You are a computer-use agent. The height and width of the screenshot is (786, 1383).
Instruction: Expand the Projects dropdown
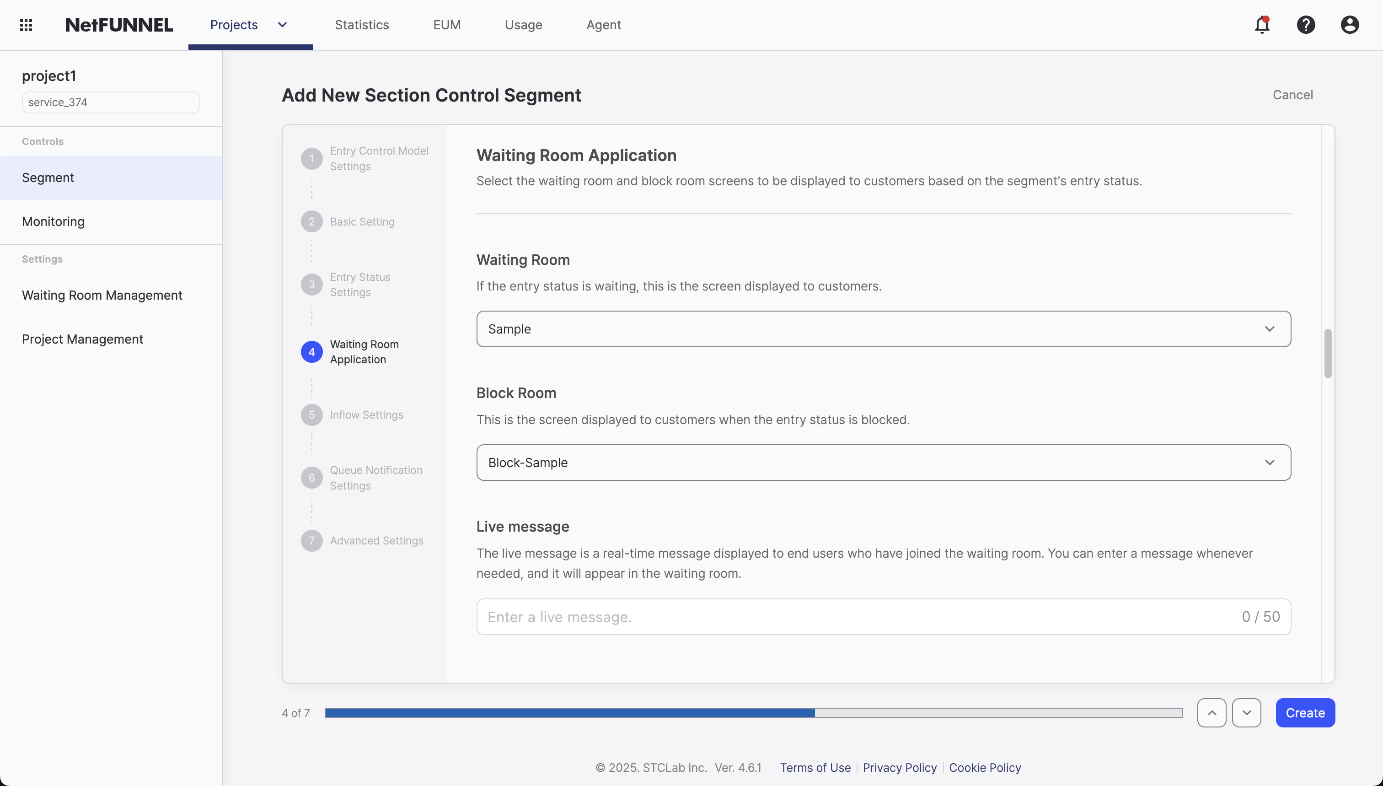[x=282, y=25]
